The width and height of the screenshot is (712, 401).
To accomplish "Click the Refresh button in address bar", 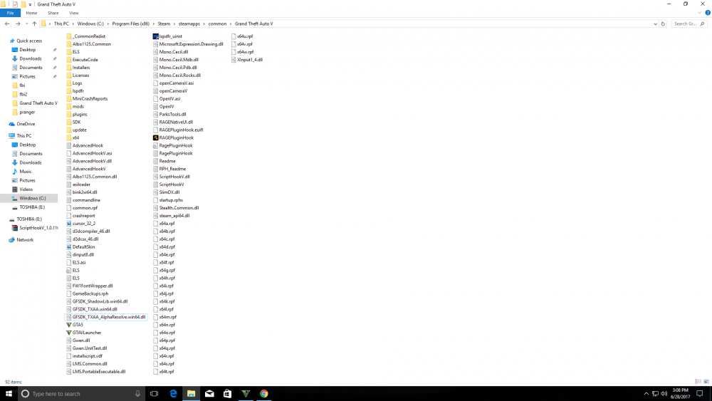I will [x=663, y=24].
